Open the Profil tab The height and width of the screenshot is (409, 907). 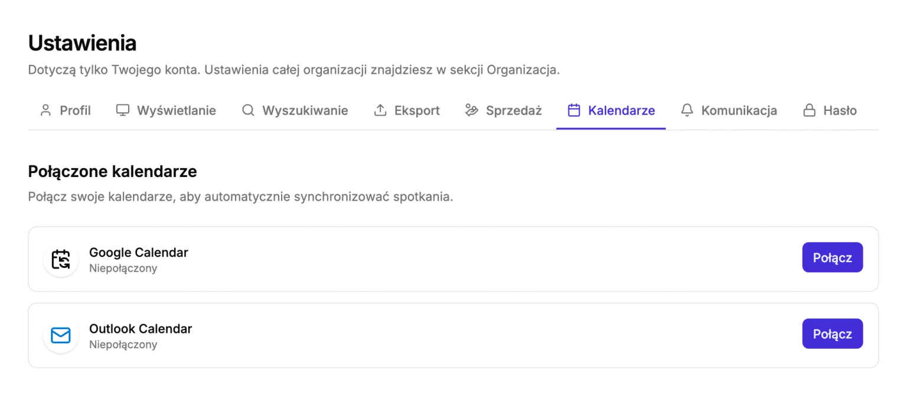point(65,110)
